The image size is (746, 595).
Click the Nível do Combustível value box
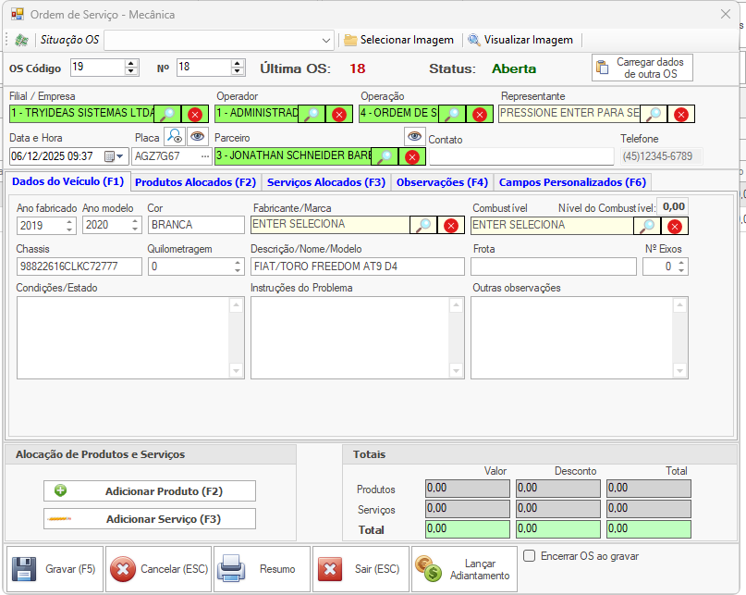point(674,206)
